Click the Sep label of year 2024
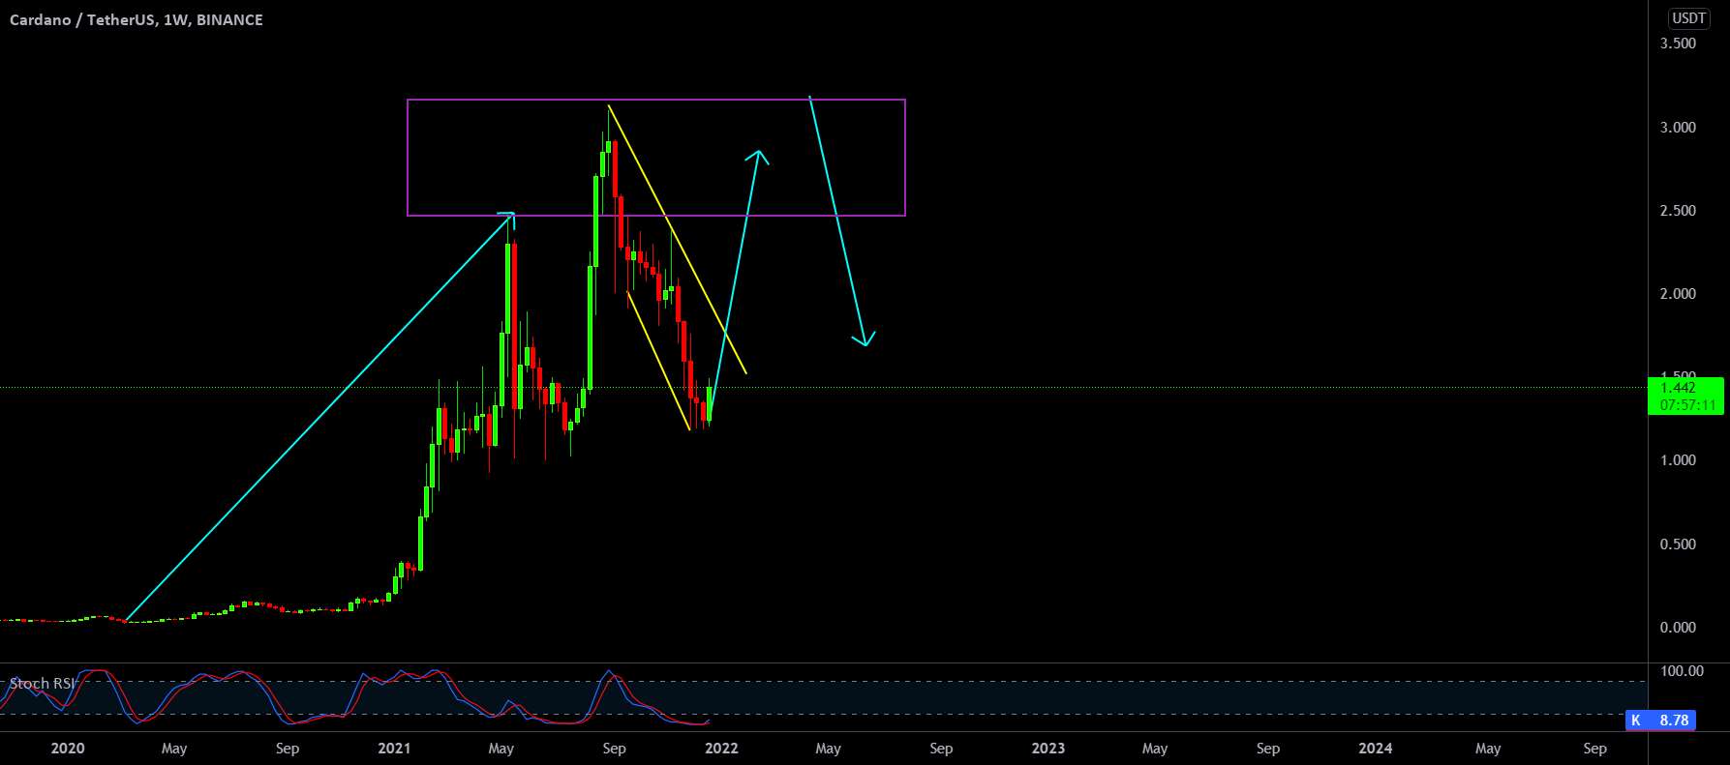This screenshot has height=765, width=1730. (1594, 749)
